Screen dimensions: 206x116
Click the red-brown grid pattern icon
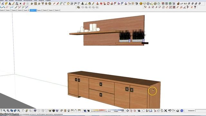pos(163,4)
